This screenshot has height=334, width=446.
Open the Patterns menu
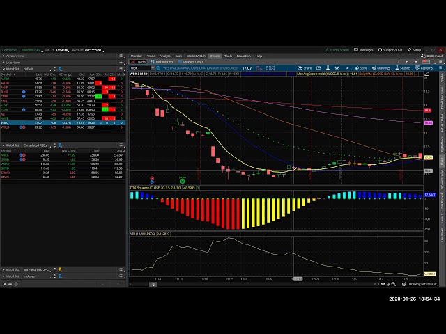pos(424,68)
